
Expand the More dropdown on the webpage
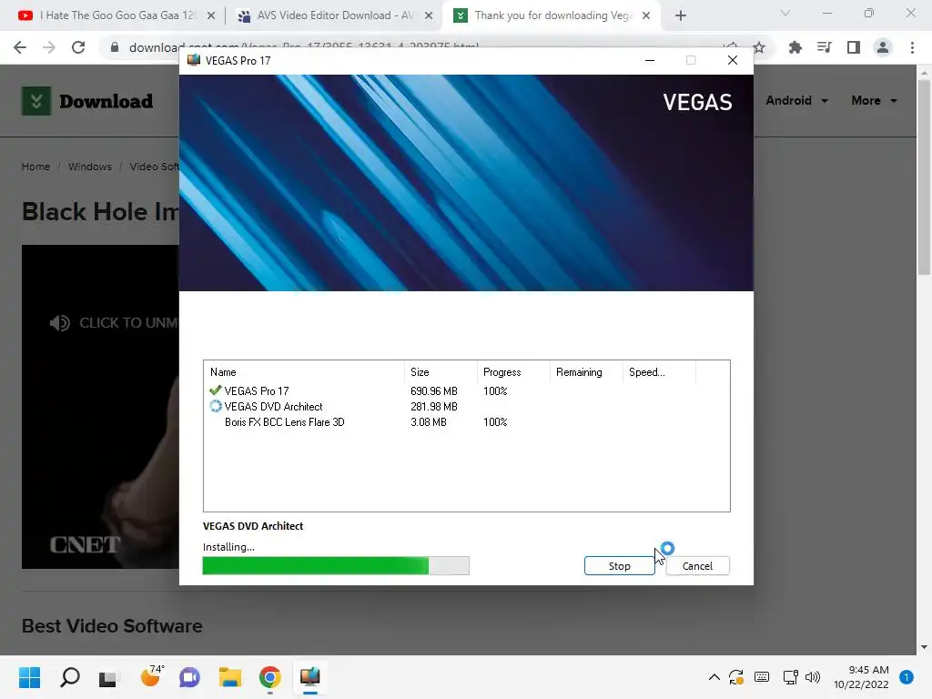pyautogui.click(x=874, y=100)
